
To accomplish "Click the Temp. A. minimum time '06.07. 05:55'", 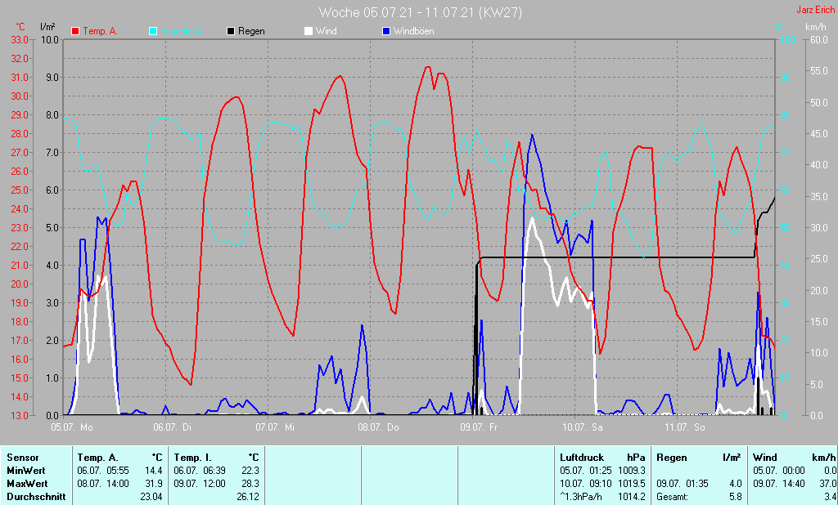I will point(103,471).
